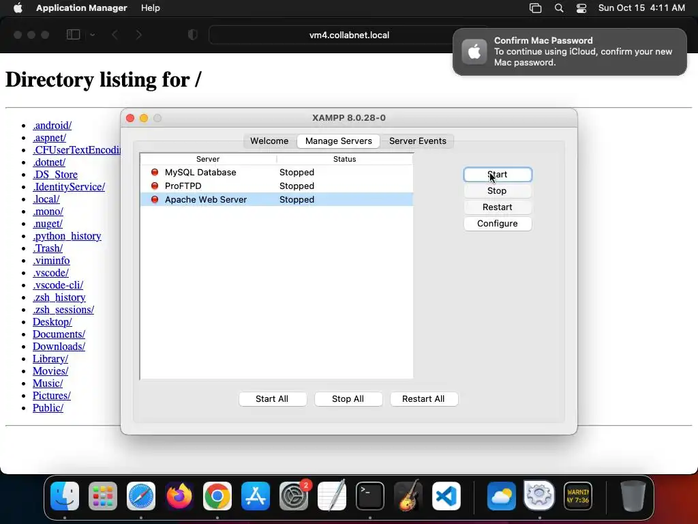Screen dimensions: 698x524
Task: Click the Stage Manager menu bar icon
Action: (x=535, y=8)
